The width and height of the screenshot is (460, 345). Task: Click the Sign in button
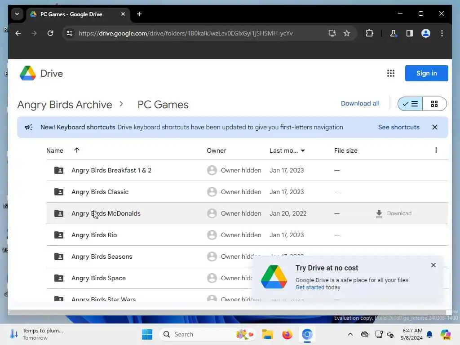pos(426,73)
